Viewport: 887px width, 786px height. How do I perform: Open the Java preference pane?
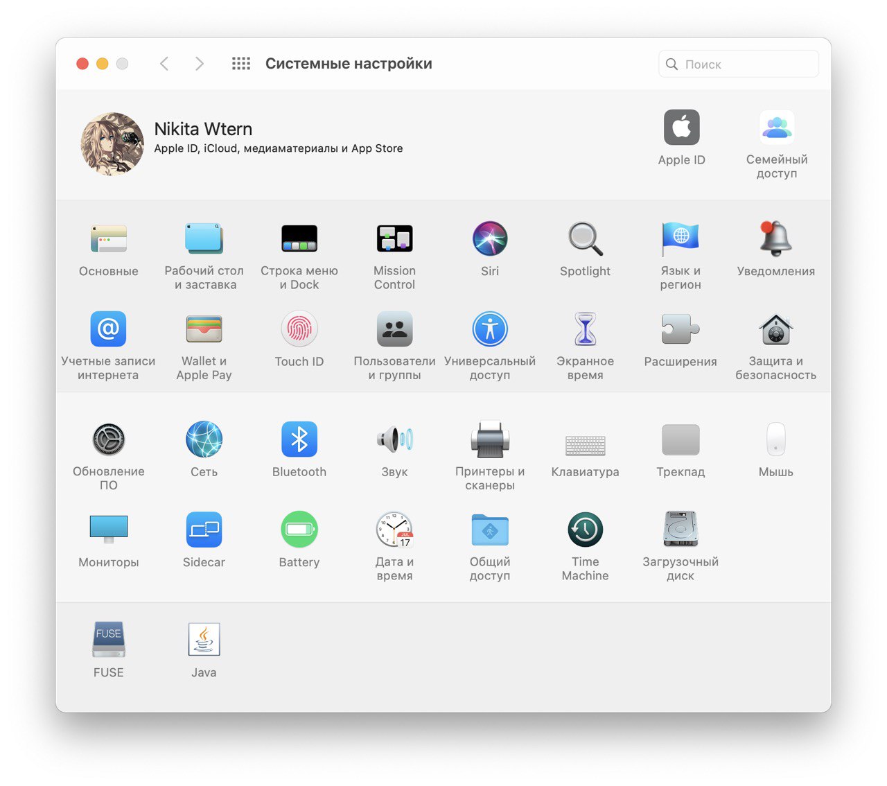[x=204, y=639]
